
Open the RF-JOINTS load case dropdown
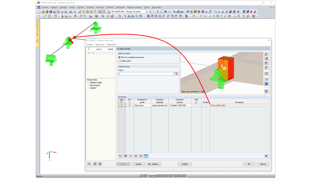pyautogui.click(x=147, y=12)
